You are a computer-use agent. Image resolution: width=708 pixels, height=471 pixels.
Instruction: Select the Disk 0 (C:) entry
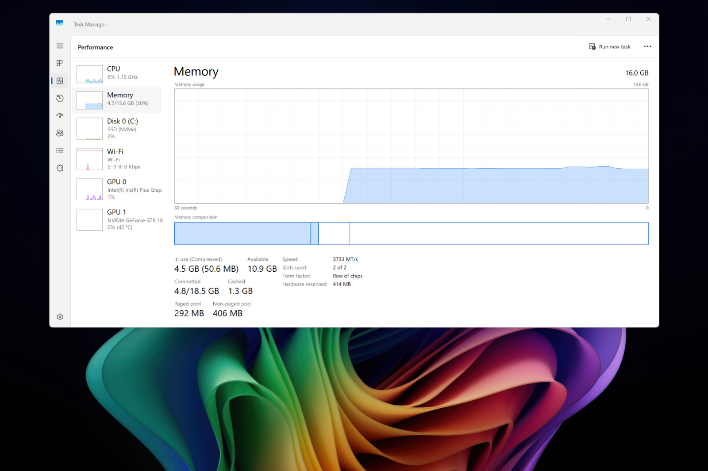click(117, 129)
